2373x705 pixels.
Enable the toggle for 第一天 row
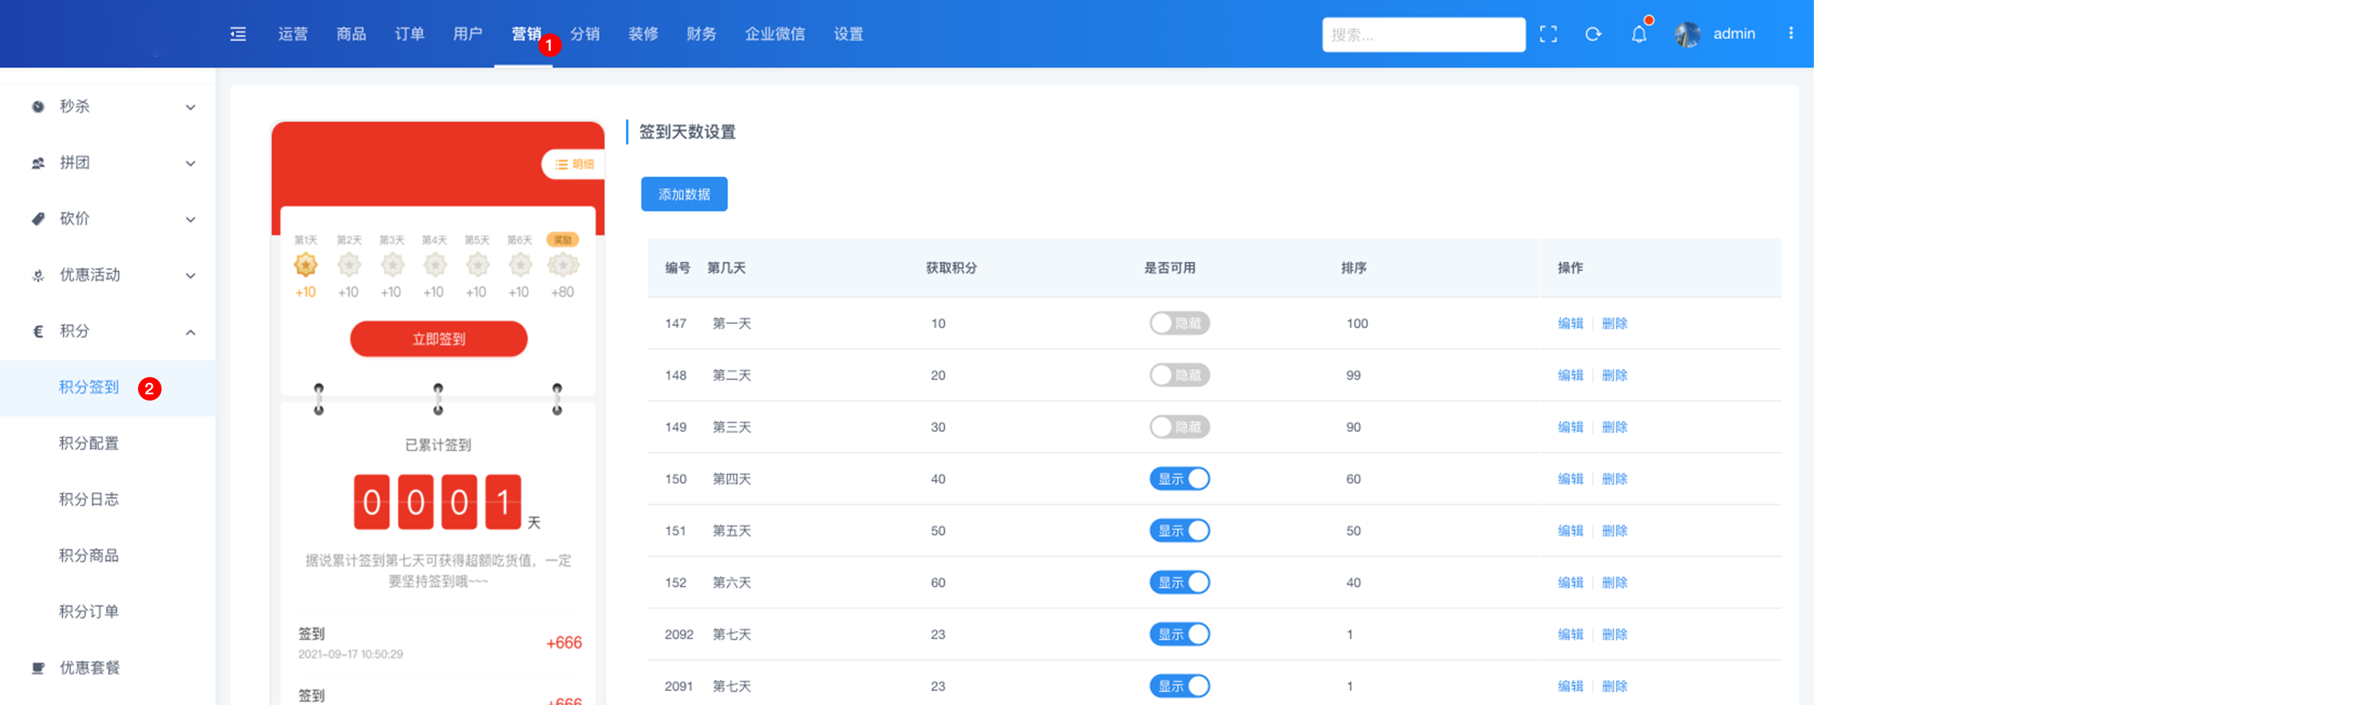coord(1178,324)
